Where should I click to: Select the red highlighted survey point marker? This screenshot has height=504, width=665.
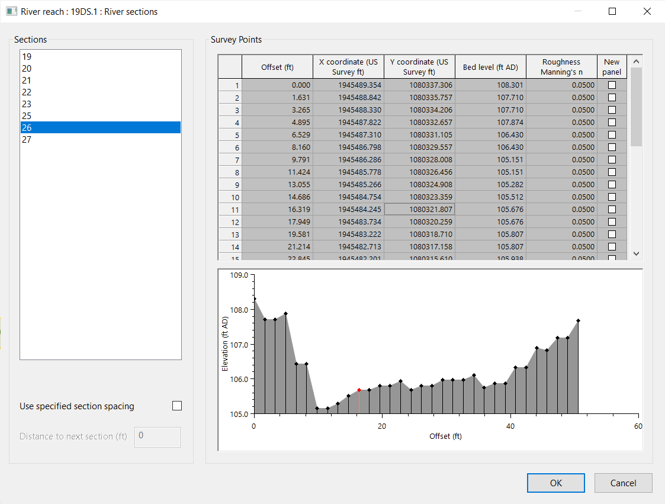coord(359,390)
